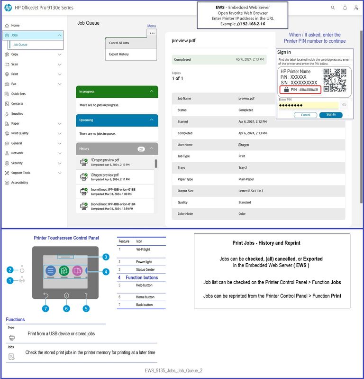The height and width of the screenshot is (379, 364).
Task: Expand the Print sidebar section
Action: [59, 74]
